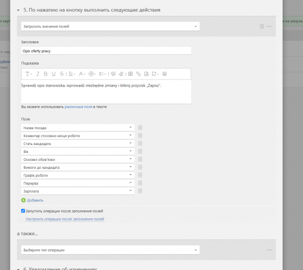Uncheck 'Запустить операции после заполнения полей'
The width and height of the screenshot is (303, 270).
point(23,211)
